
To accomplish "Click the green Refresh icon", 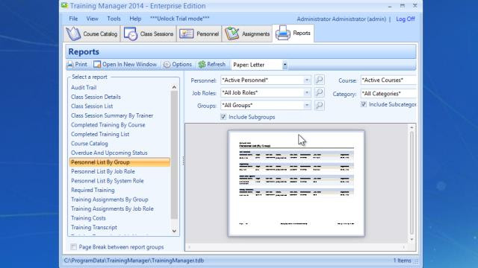I will (x=202, y=65).
